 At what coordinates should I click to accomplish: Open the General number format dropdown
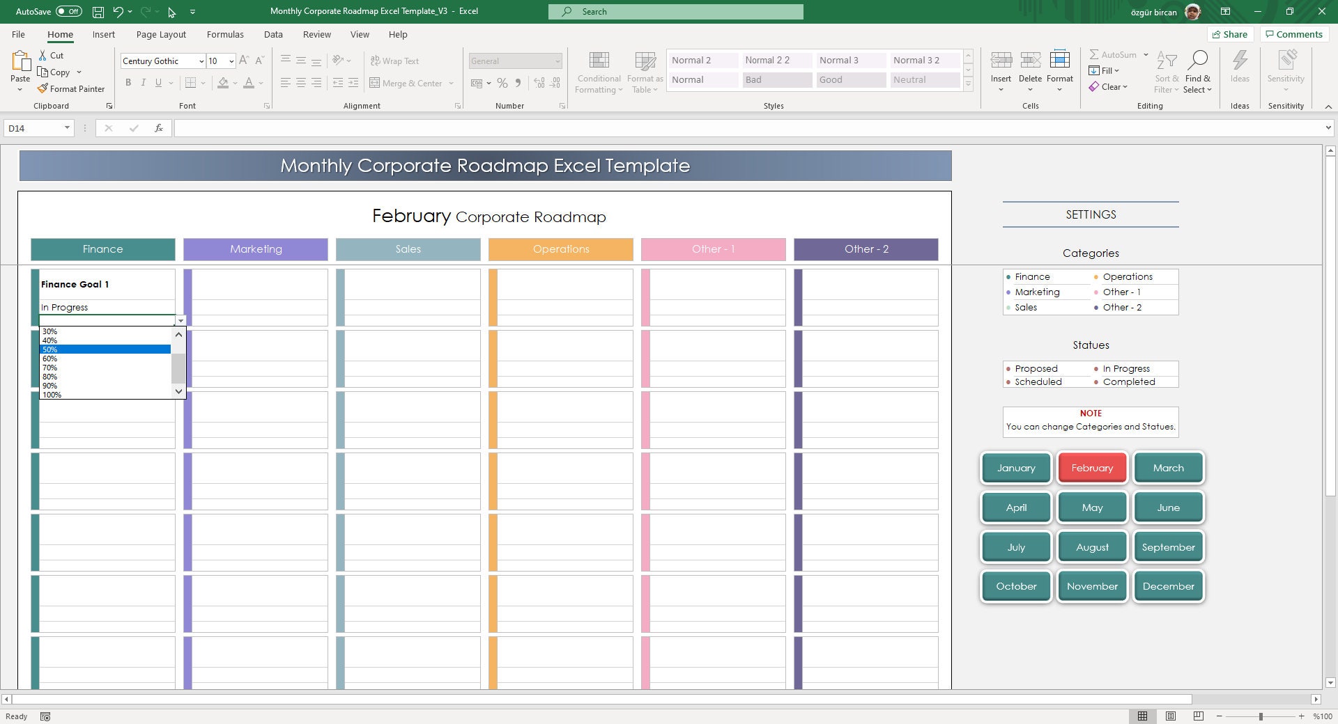tap(557, 61)
